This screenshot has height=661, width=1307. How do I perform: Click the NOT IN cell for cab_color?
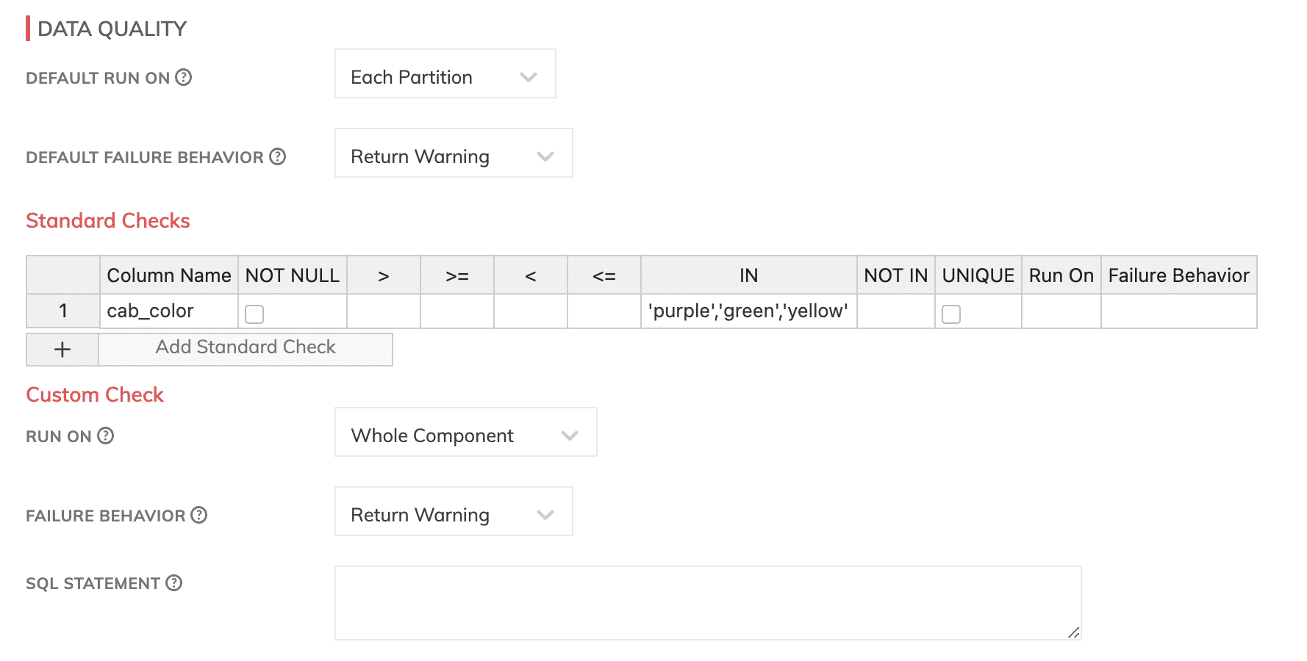pos(896,311)
